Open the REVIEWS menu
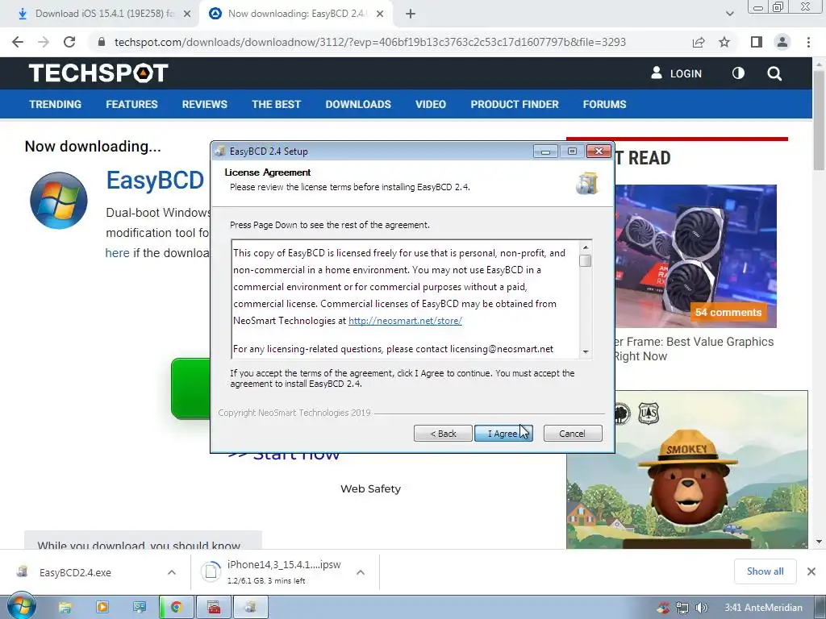The width and height of the screenshot is (826, 619). 204,104
